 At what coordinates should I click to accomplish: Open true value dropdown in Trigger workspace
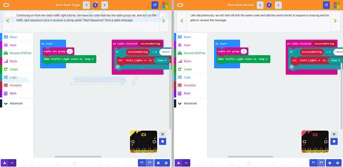pyautogui.click(x=162, y=60)
